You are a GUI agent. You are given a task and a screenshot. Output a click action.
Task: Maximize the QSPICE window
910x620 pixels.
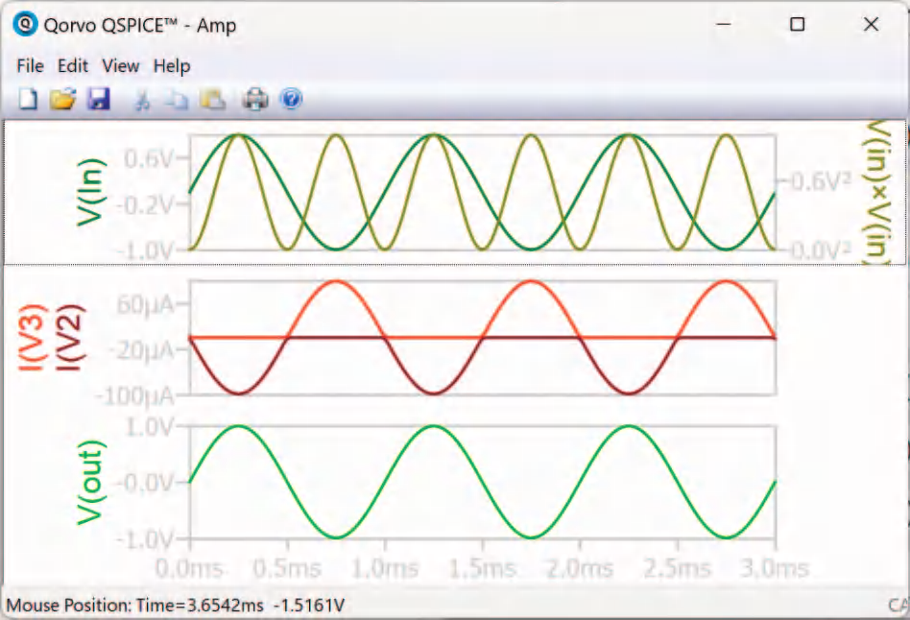798,24
